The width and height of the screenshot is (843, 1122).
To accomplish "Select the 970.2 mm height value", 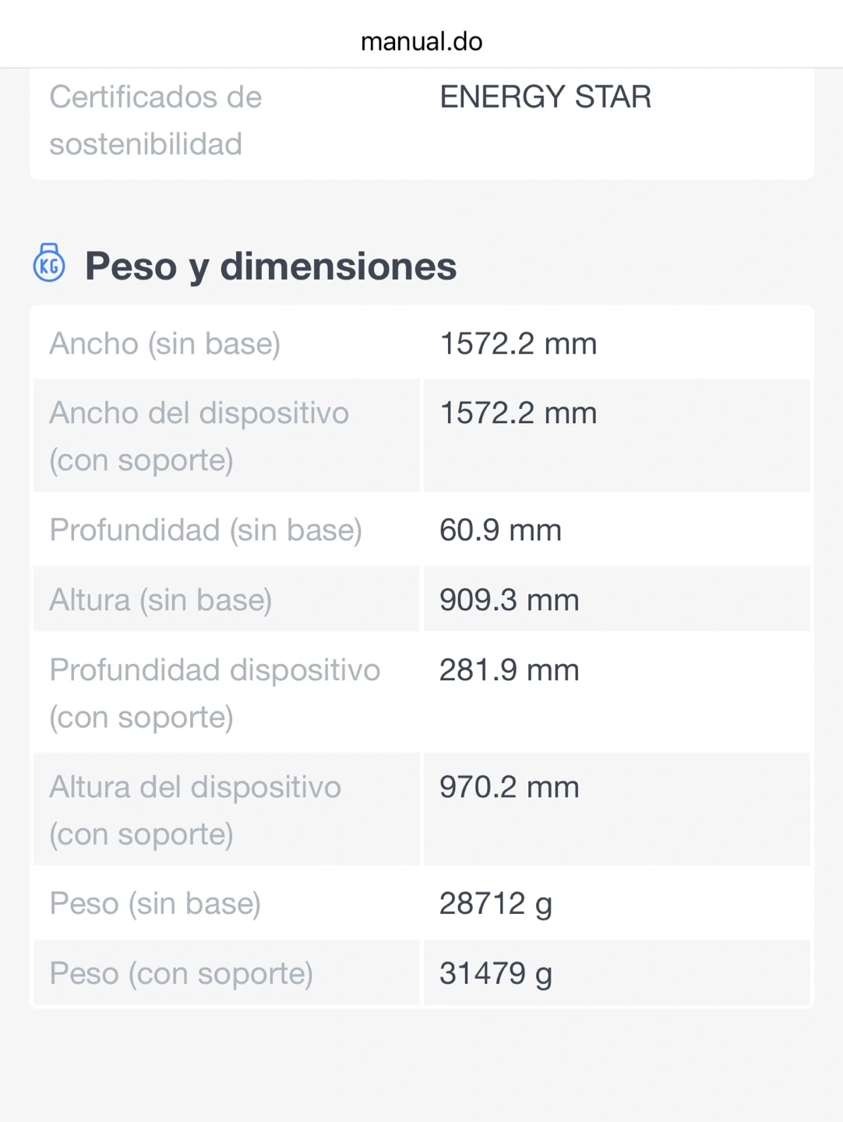I will pos(509,787).
